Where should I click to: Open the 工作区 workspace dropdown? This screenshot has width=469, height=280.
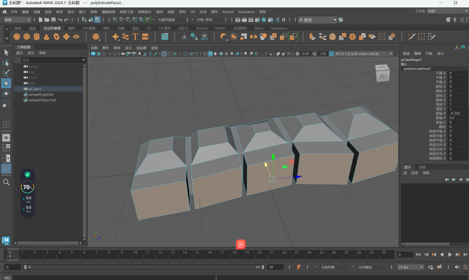pyautogui.click(x=447, y=11)
